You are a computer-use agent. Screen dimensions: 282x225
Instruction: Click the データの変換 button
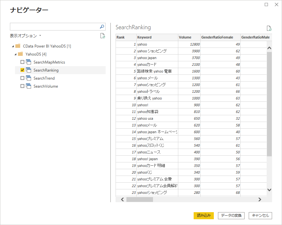tap(231, 216)
